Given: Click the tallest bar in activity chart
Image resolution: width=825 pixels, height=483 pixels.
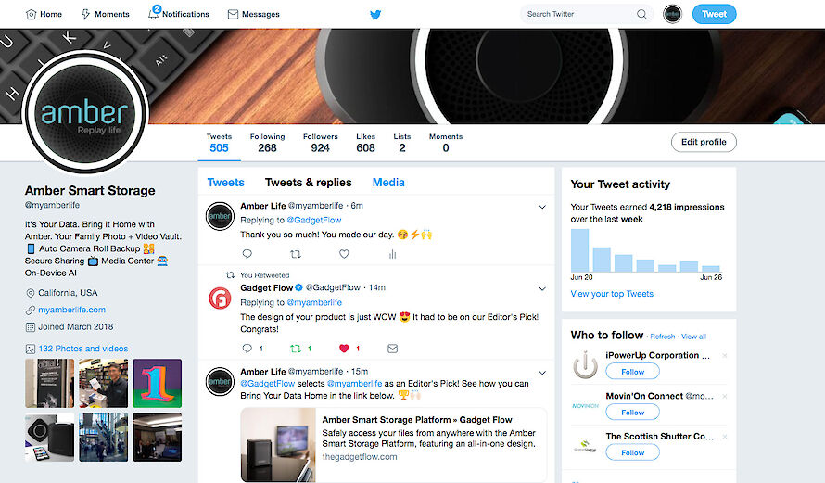Looking at the screenshot, I should pyautogui.click(x=579, y=250).
